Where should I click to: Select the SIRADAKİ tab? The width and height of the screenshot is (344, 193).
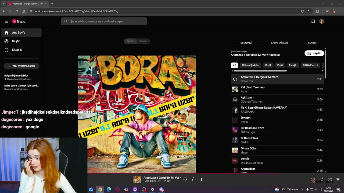tap(246, 43)
